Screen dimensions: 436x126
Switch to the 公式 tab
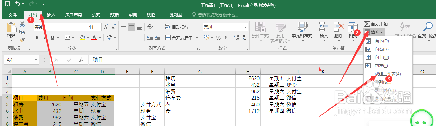96,15
